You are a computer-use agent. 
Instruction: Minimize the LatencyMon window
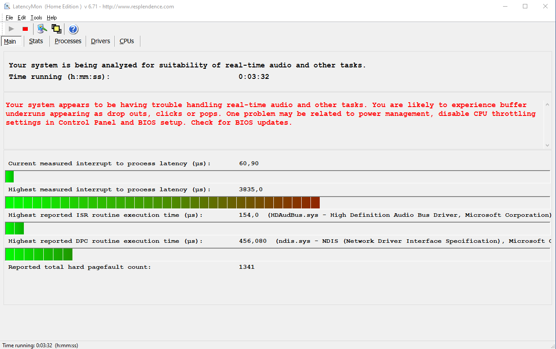click(505, 7)
